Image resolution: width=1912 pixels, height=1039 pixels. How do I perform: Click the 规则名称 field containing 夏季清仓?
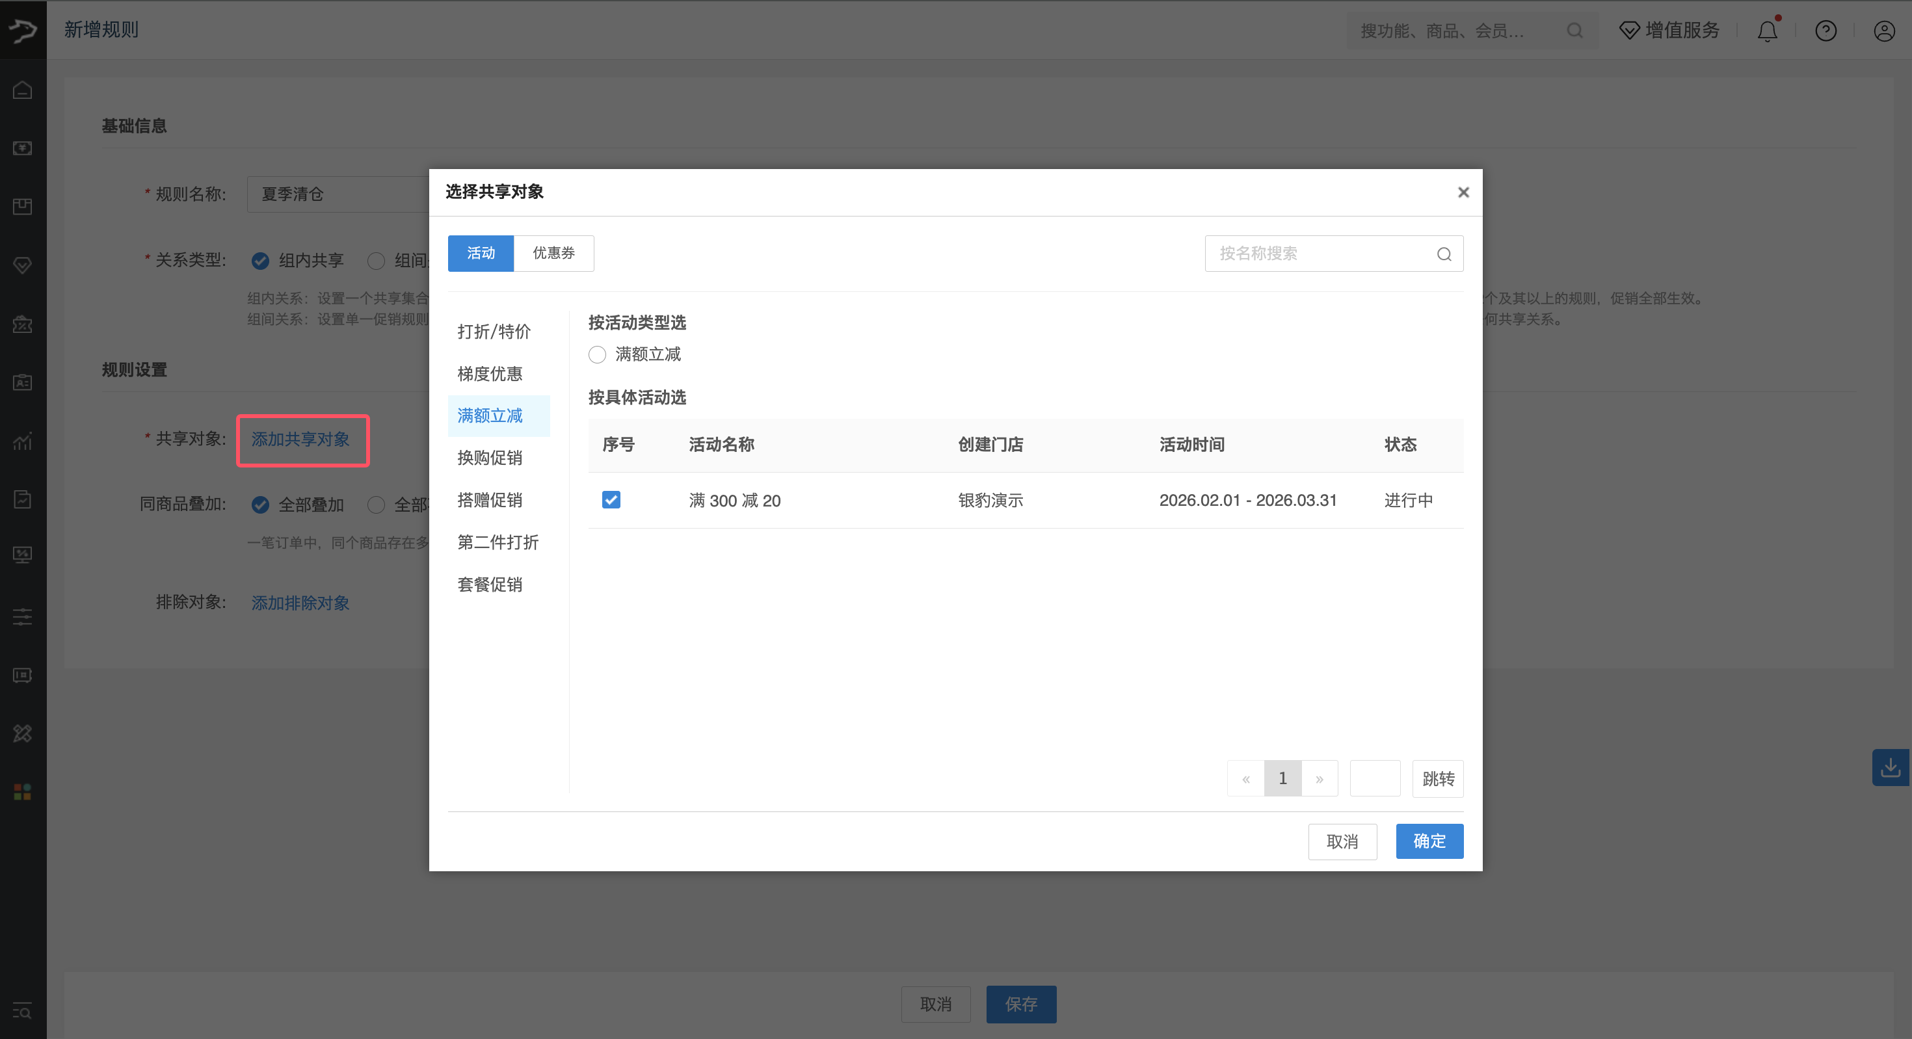(338, 194)
